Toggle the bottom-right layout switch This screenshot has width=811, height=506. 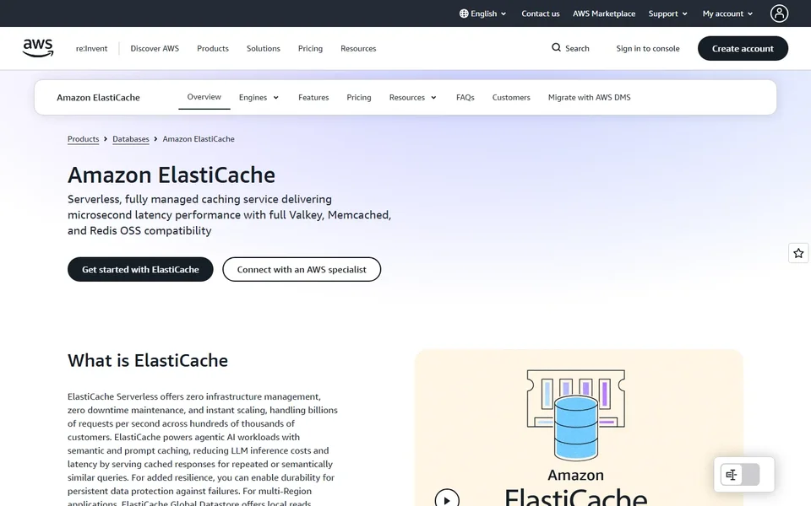pyautogui.click(x=740, y=475)
